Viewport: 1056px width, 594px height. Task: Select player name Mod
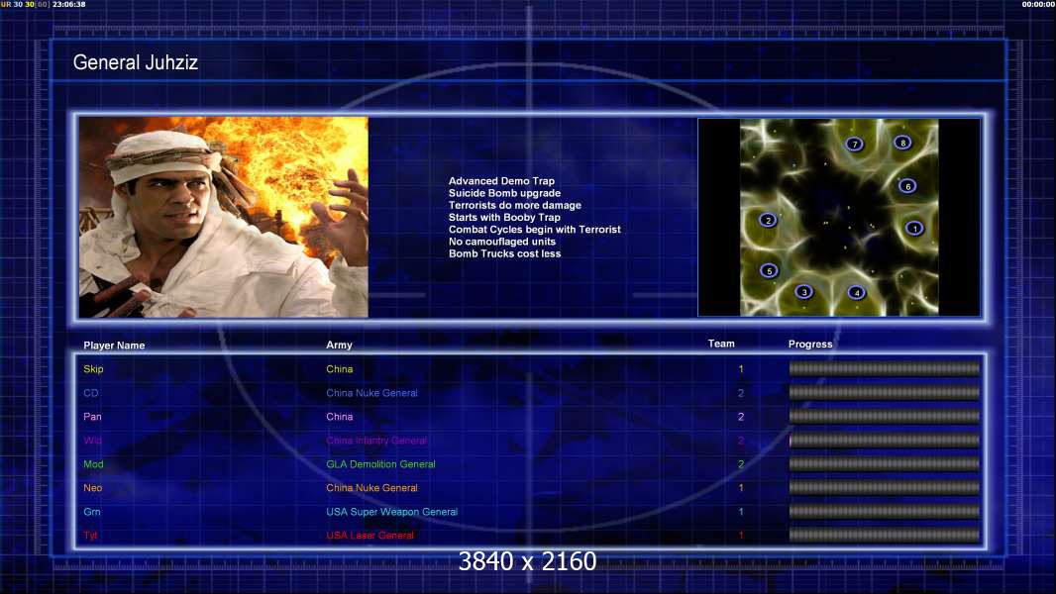[x=93, y=464]
